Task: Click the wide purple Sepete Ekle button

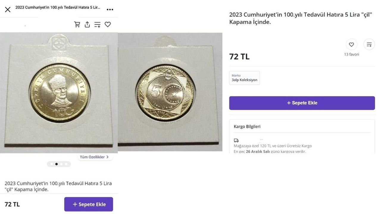Action: coord(302,103)
